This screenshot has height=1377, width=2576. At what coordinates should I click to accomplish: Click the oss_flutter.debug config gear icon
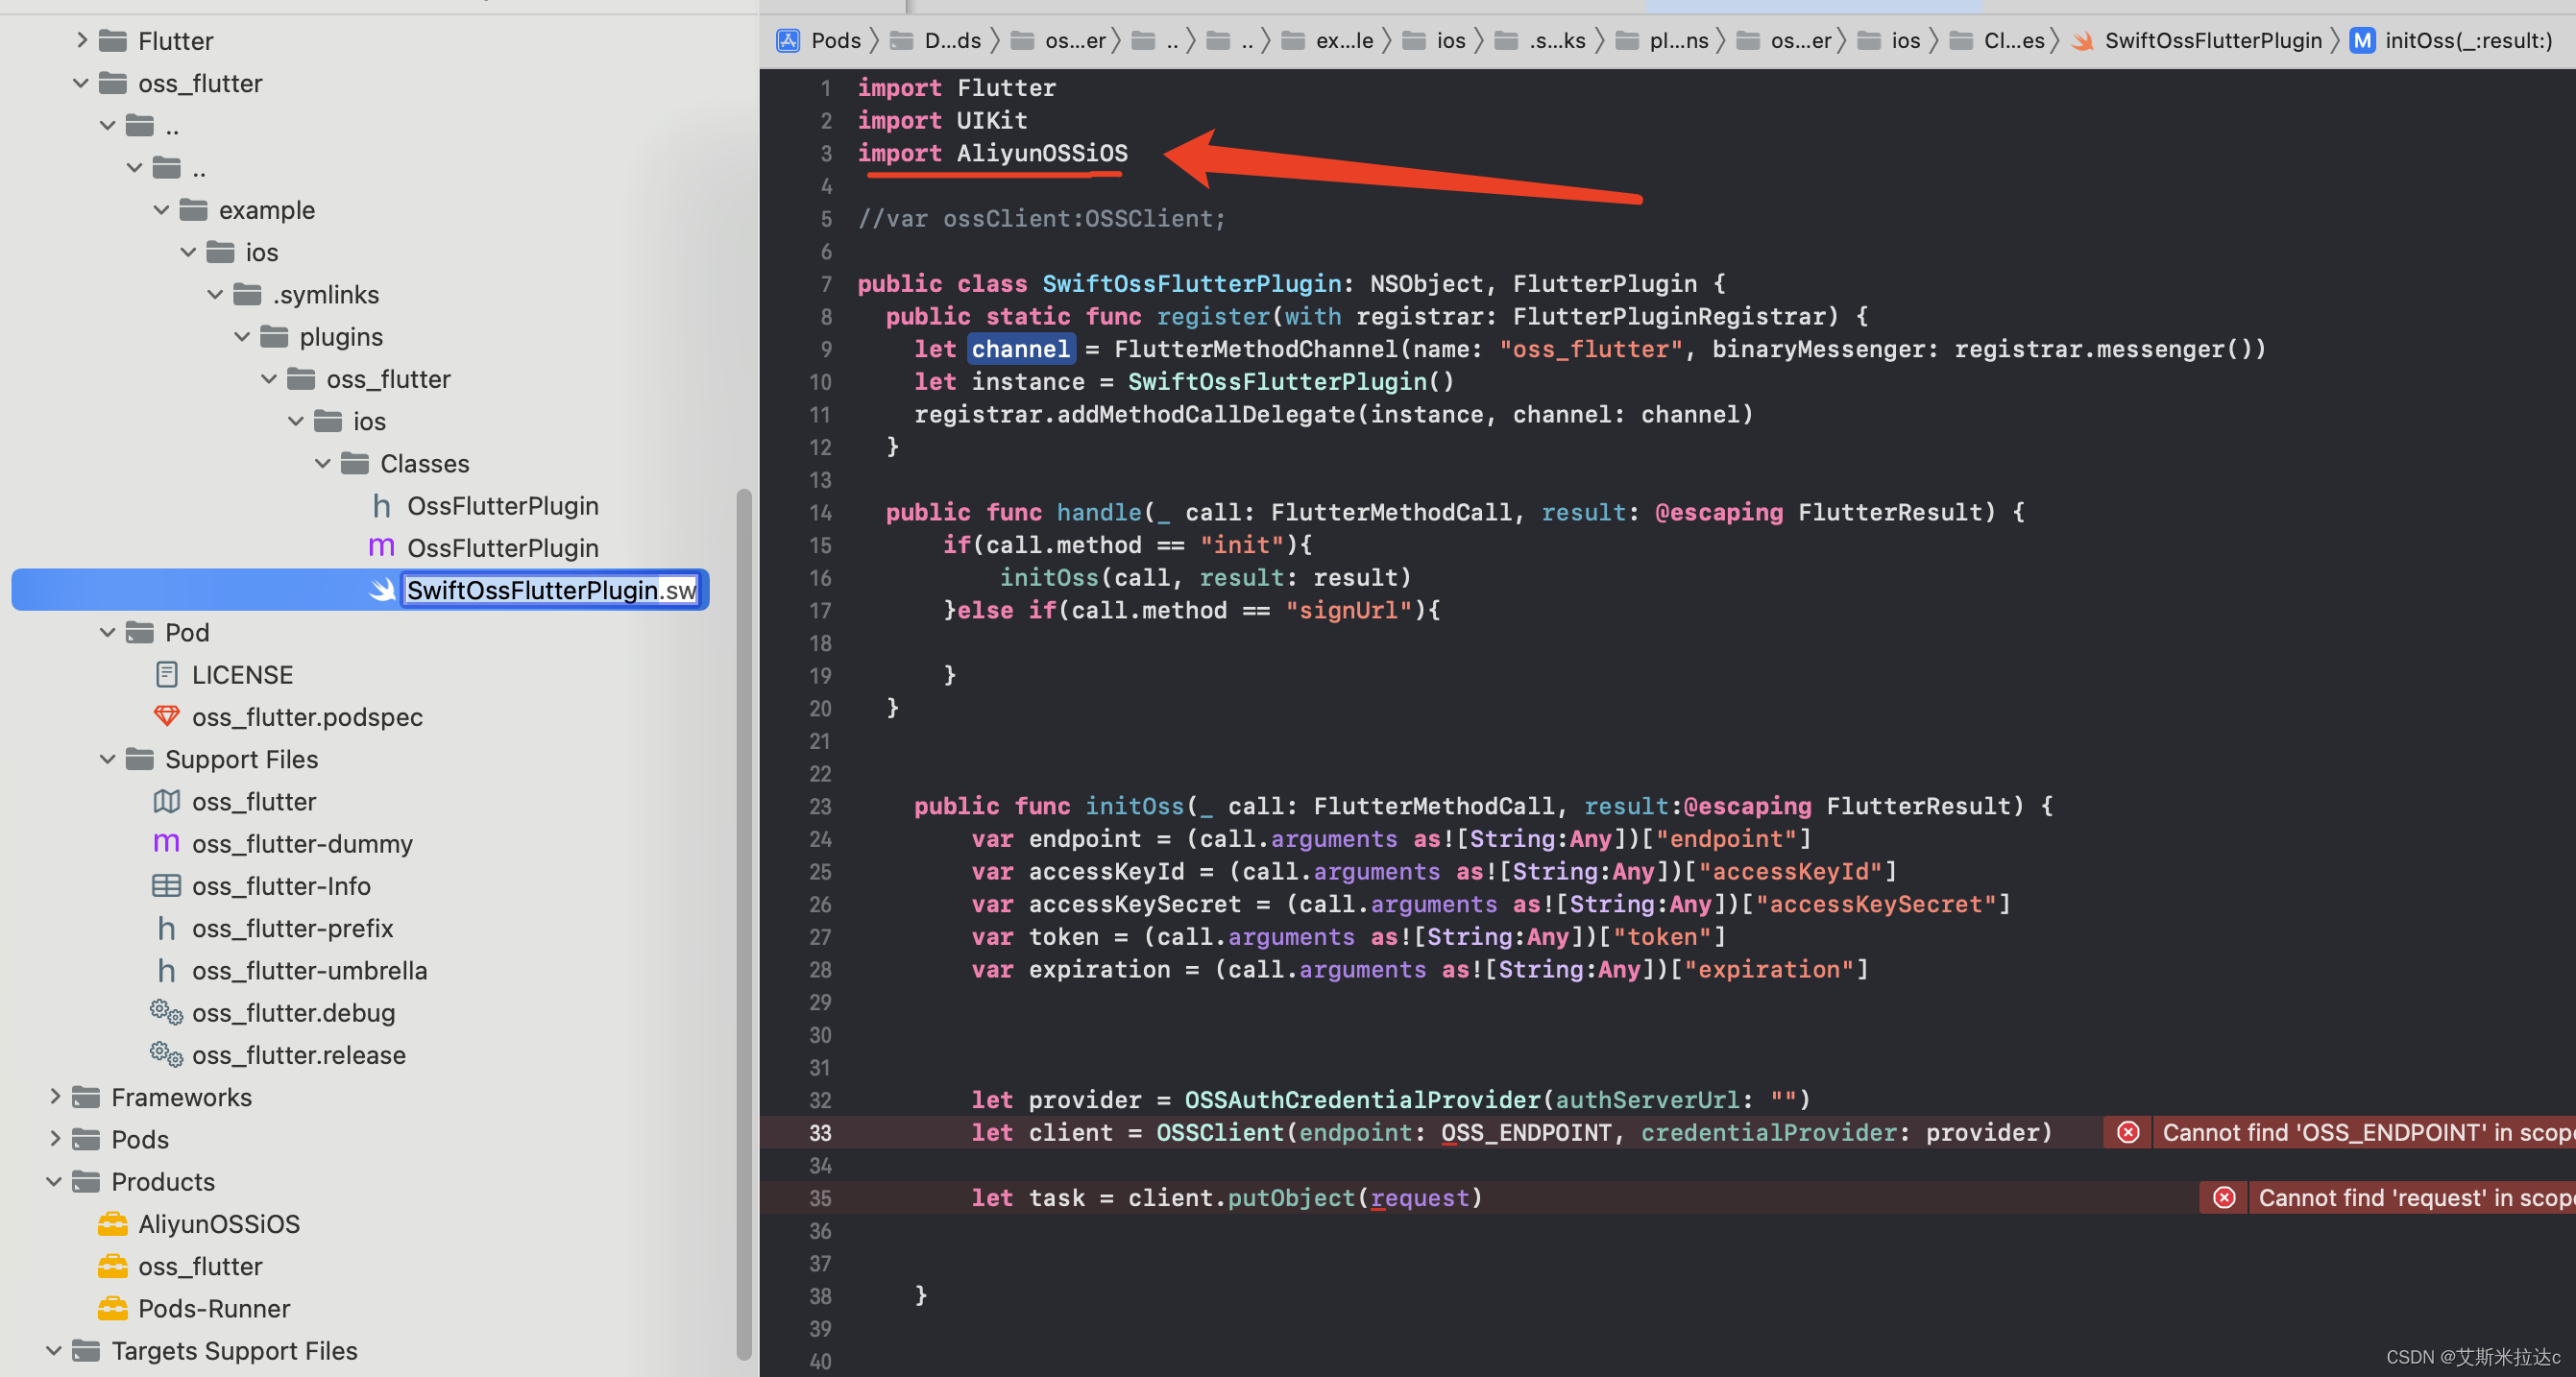coord(166,1012)
